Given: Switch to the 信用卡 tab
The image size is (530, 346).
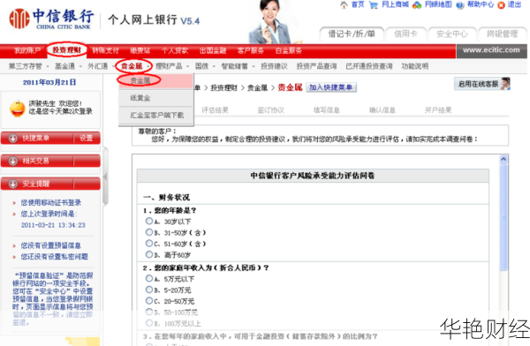Looking at the screenshot, I should 405,34.
